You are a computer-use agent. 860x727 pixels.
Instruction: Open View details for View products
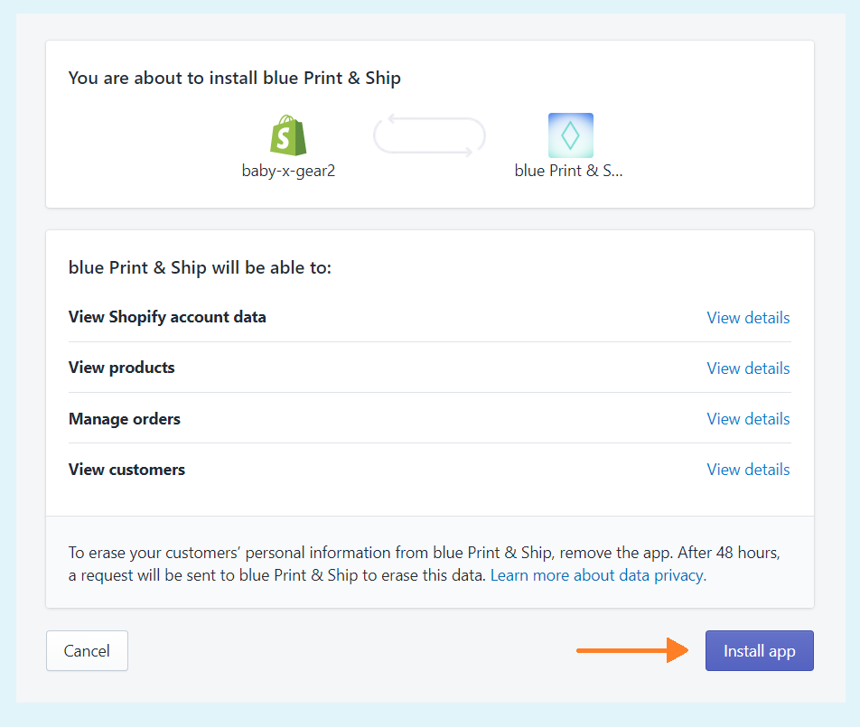[x=748, y=368]
